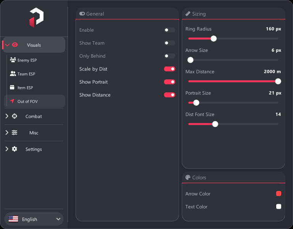Disable the Show Distance toggle
The image size is (293, 229).
[169, 95]
